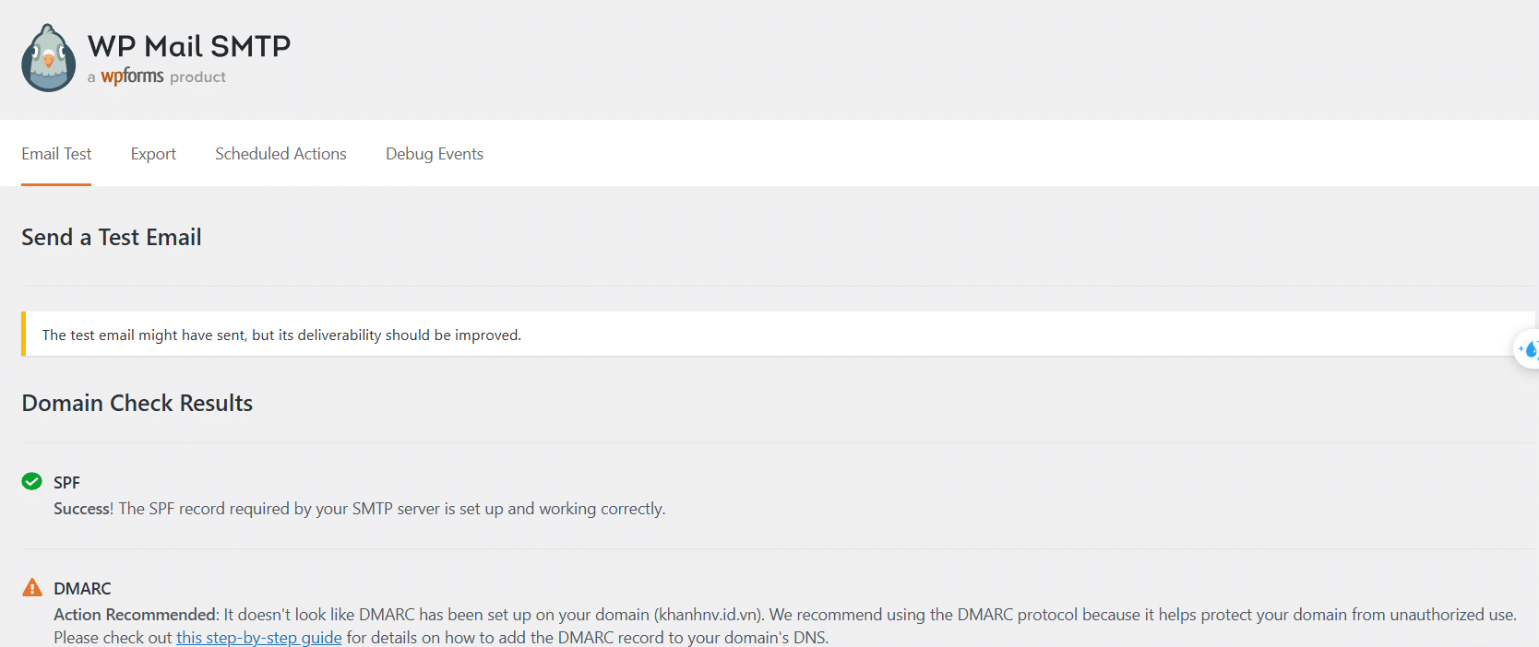Click the deliverability warning notice message

point(281,335)
